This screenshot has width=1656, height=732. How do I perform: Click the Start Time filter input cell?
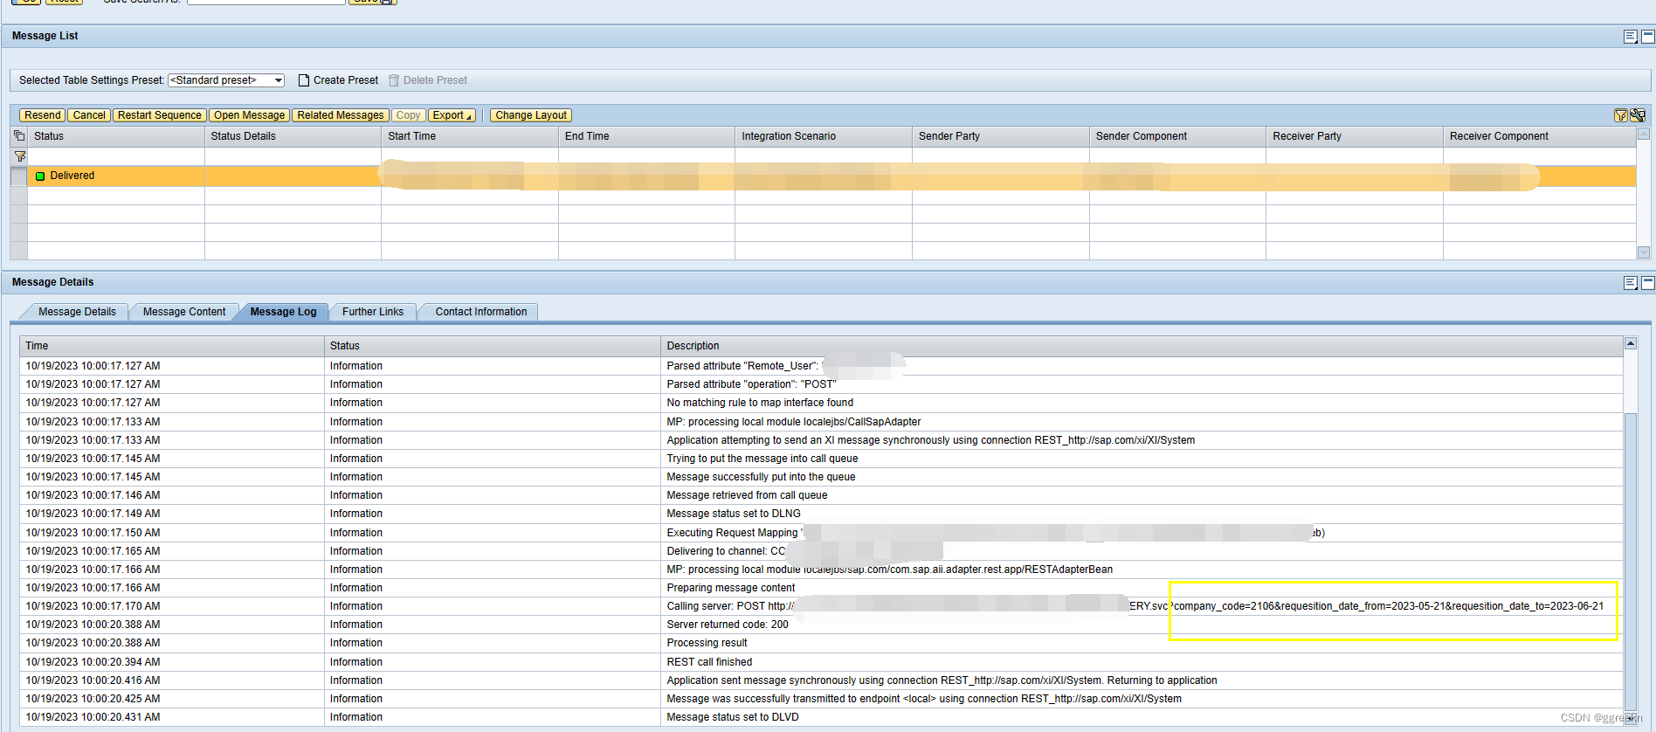[x=470, y=156]
